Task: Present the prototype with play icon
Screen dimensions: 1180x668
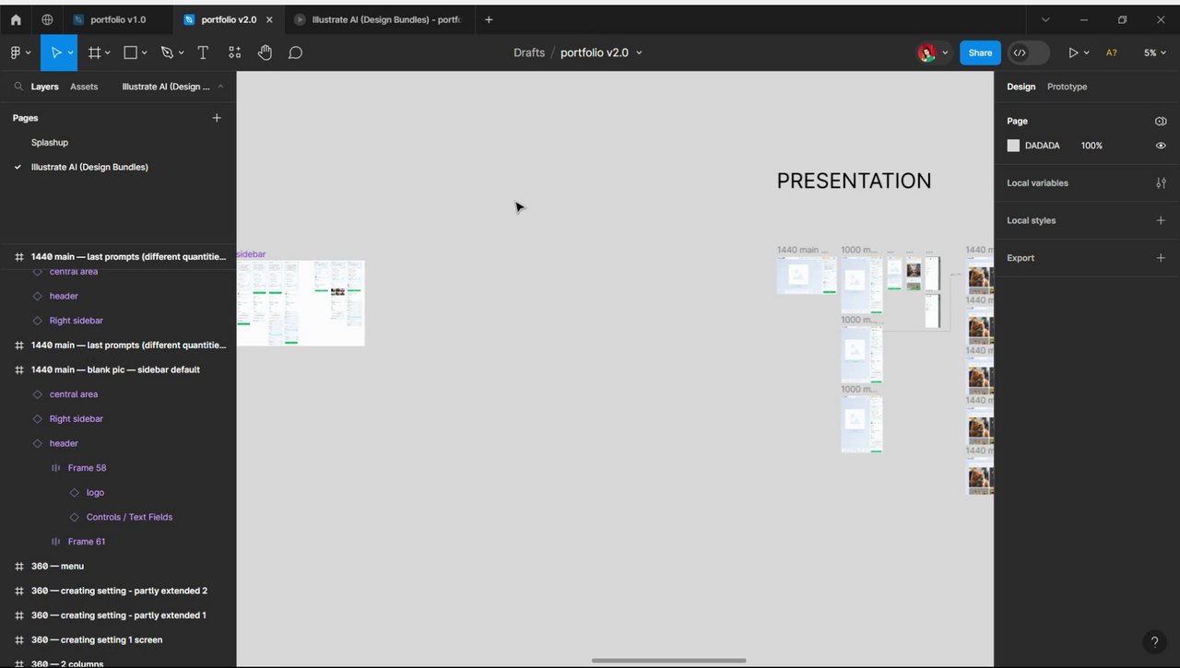Action: click(x=1073, y=53)
